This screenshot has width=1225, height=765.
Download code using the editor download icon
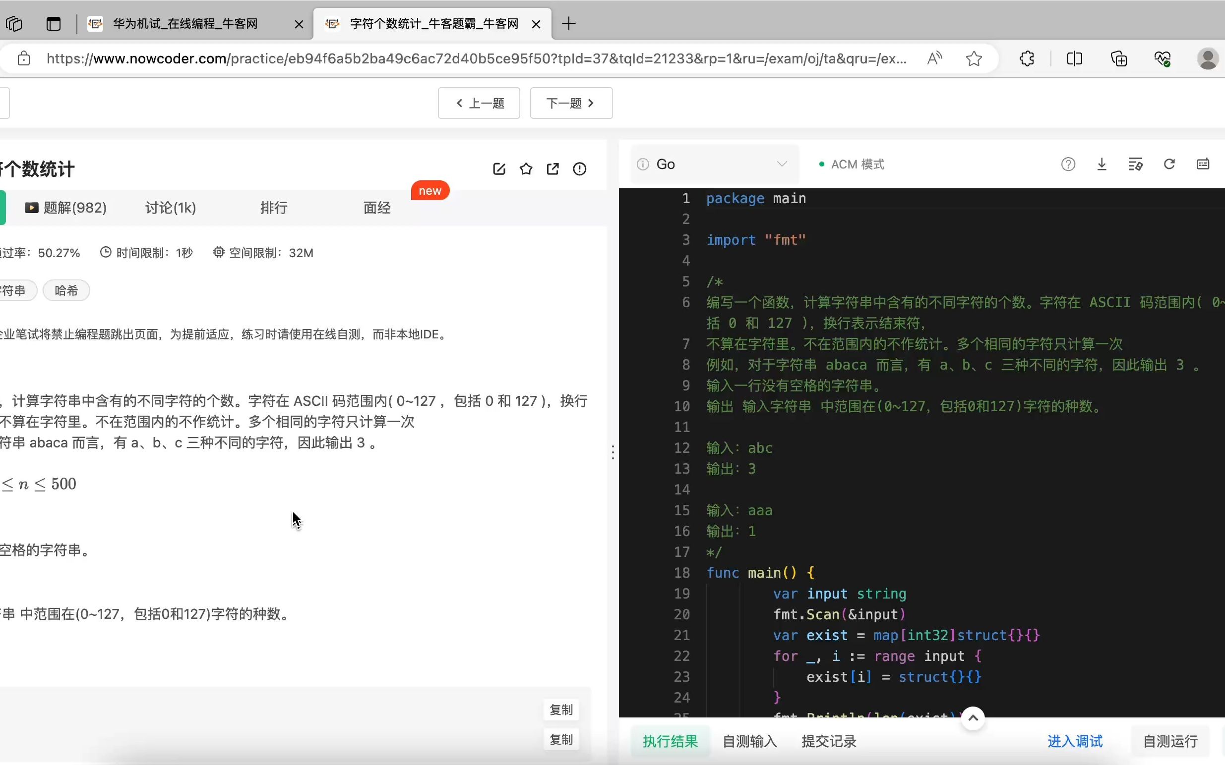coord(1102,164)
